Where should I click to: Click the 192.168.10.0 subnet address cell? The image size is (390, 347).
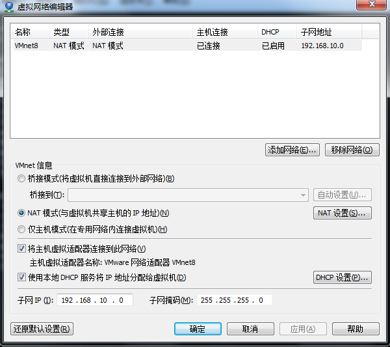[322, 46]
